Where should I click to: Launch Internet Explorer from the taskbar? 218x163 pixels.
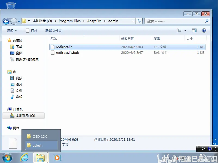[x=24, y=158]
